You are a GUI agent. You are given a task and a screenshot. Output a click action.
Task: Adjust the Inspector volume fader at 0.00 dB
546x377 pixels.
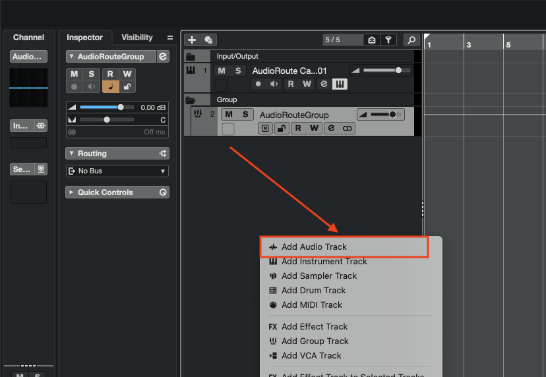pos(107,107)
